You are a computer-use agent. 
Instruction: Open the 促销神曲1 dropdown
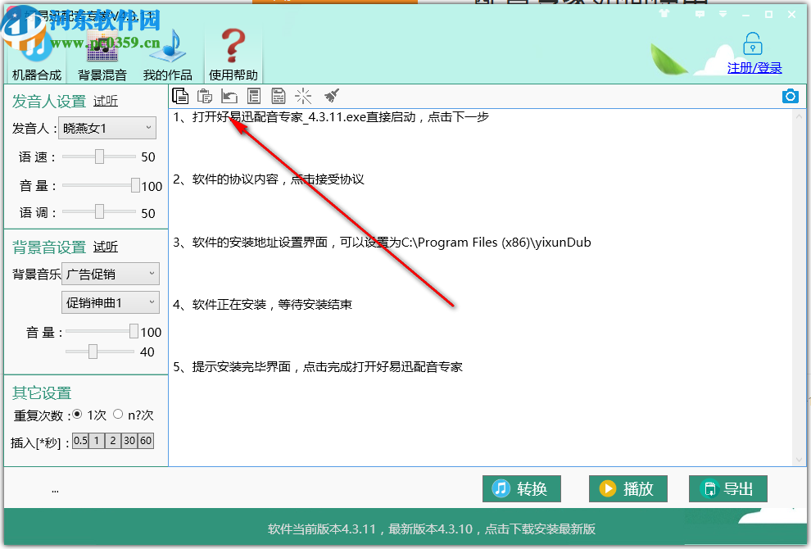111,302
